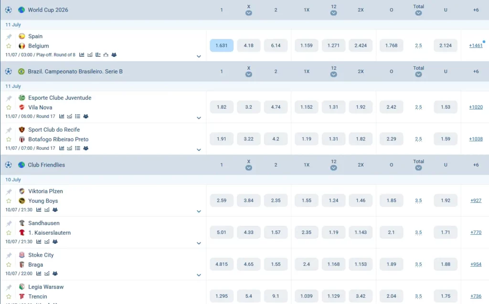The height and width of the screenshot is (304, 489).
Task: Favorite Sport Recife vs Botafogo match star
Action: tap(9, 139)
